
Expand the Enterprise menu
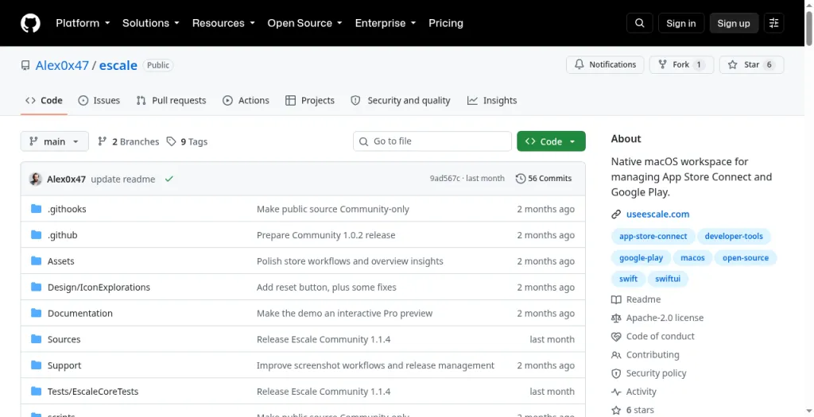pos(386,23)
